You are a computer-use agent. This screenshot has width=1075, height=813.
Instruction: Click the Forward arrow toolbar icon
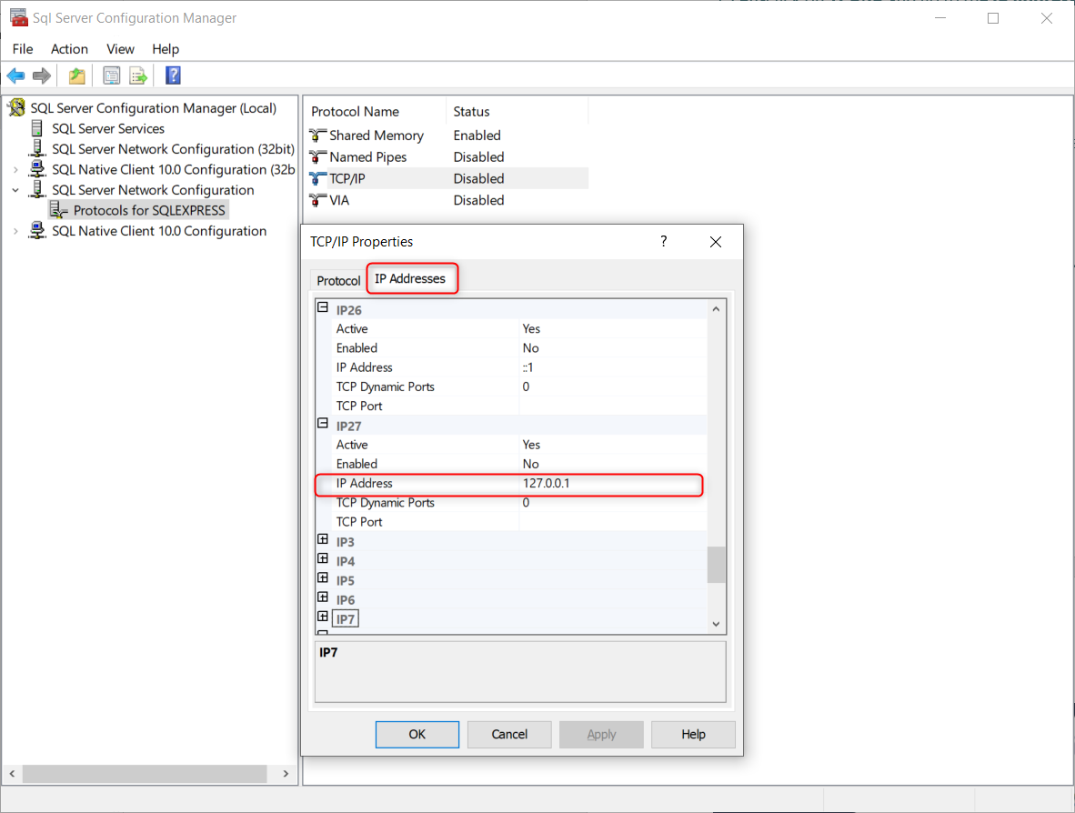[x=42, y=75]
